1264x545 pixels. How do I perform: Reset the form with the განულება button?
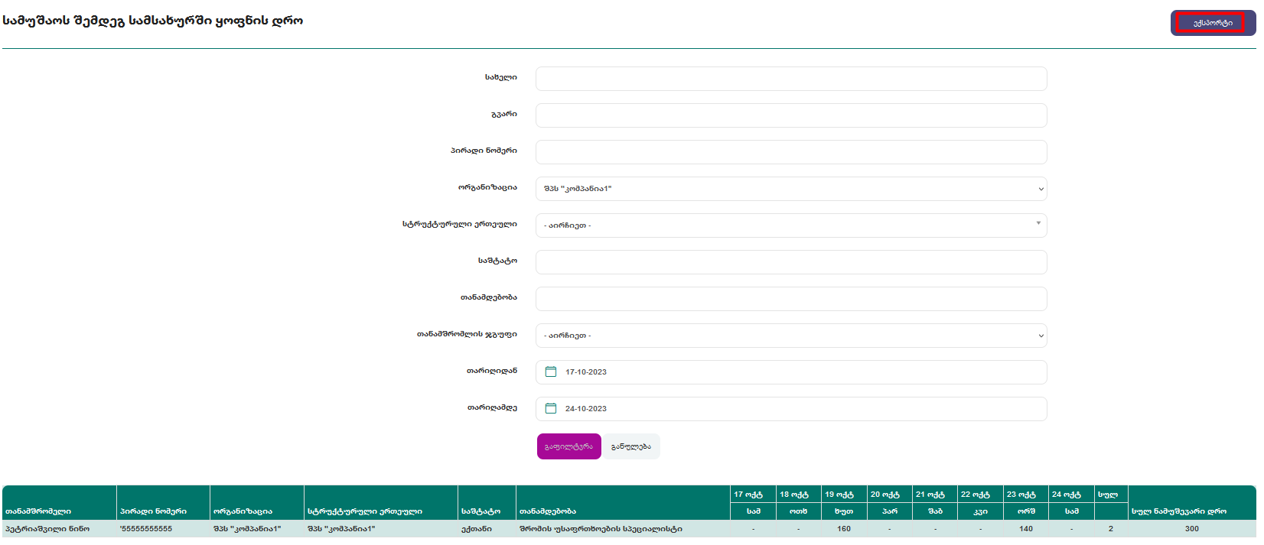point(631,446)
